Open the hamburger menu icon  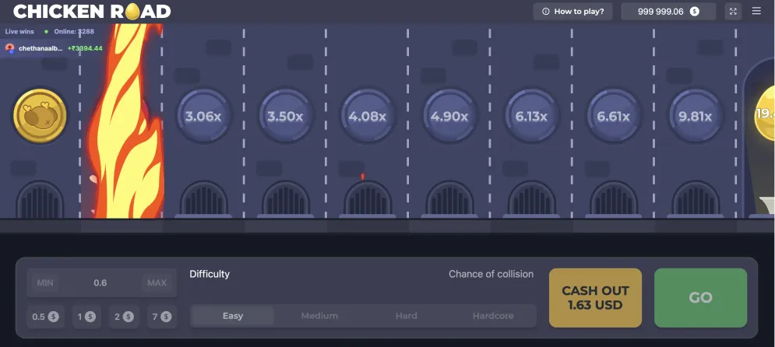(x=756, y=11)
